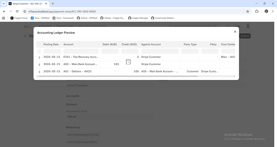Click the credit value 3 in row 1
The width and height of the screenshot is (277, 147).
(x=138, y=57)
